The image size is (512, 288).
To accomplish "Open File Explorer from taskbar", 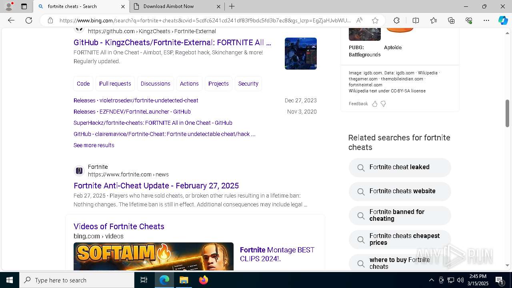I will (x=184, y=280).
